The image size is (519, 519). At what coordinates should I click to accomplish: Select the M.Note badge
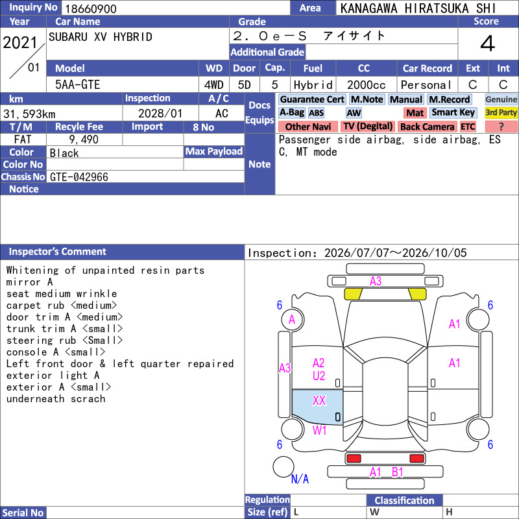(x=367, y=99)
